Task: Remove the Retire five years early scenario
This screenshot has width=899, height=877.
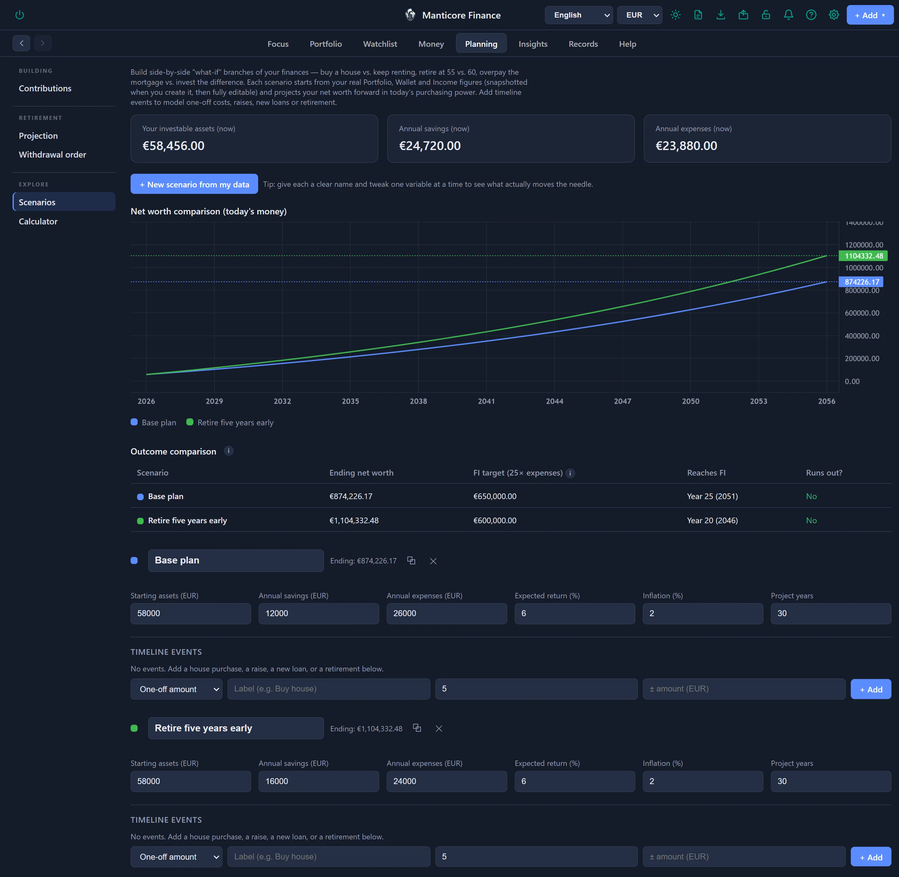Action: click(x=439, y=728)
